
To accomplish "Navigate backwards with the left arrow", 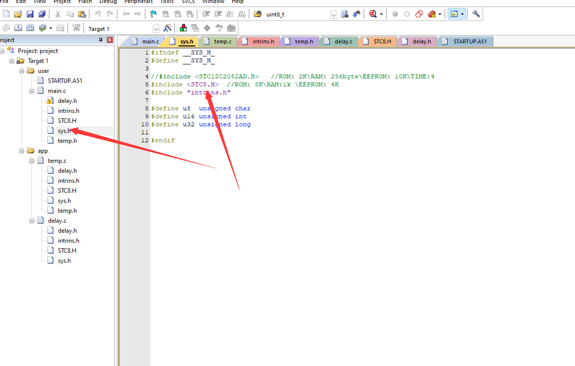I will tap(126, 14).
